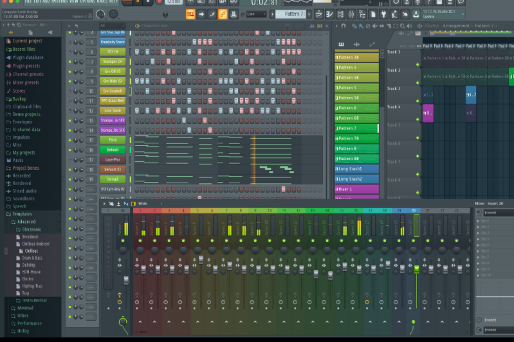514x342 pixels.
Task: Open the Plugin database folder in browser
Action: coord(28,57)
